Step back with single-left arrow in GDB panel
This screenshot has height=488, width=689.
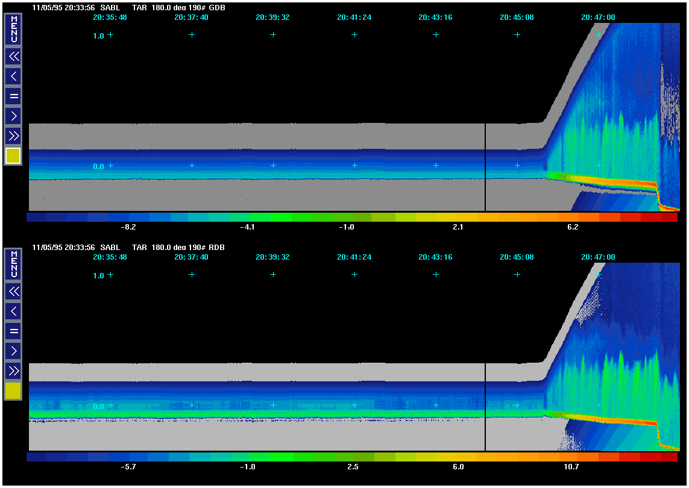[13, 76]
